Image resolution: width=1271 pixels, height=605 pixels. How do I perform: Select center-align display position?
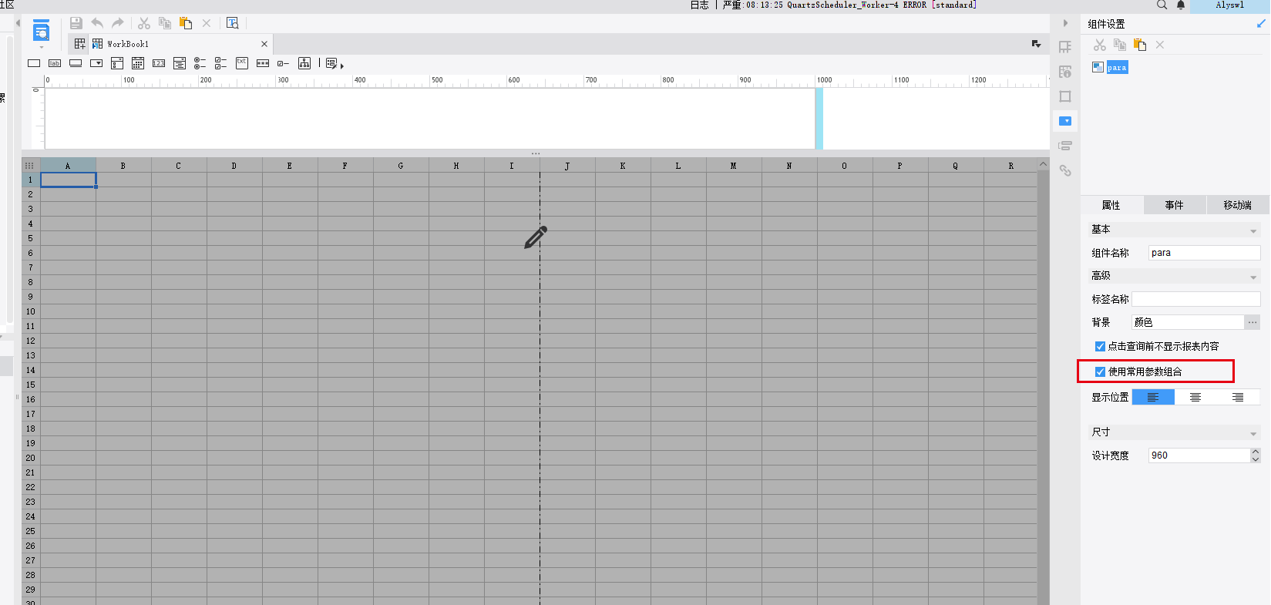[1195, 397]
